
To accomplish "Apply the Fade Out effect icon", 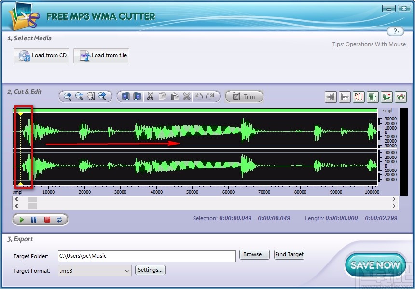I will [x=345, y=97].
